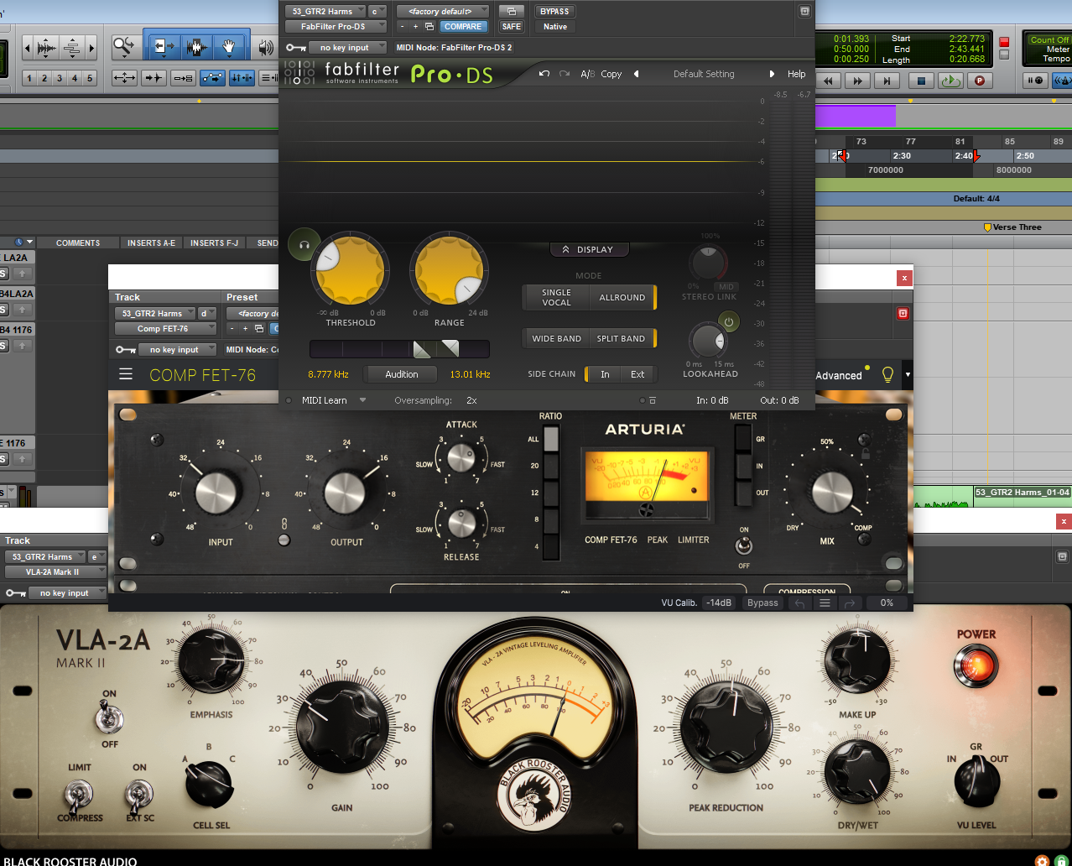1072x866 pixels.
Task: Open VLA-2A no key input dropdown
Action: [x=67, y=592]
